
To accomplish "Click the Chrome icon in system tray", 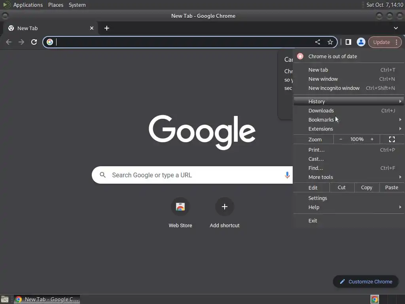I will pos(375,299).
